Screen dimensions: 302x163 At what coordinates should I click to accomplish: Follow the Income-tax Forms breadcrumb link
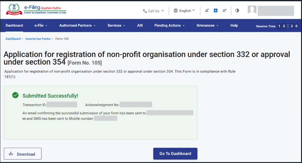coord(38,39)
